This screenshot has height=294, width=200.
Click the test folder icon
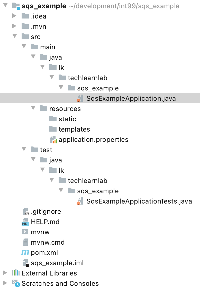[34, 150]
